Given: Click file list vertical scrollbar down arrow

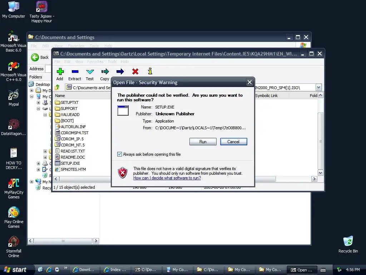Looking at the screenshot, I should pyautogui.click(x=321, y=173).
